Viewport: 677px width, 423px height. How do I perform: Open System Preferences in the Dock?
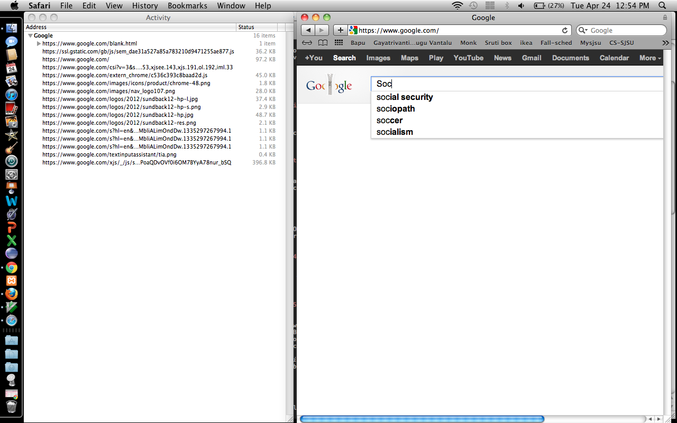coord(12,174)
